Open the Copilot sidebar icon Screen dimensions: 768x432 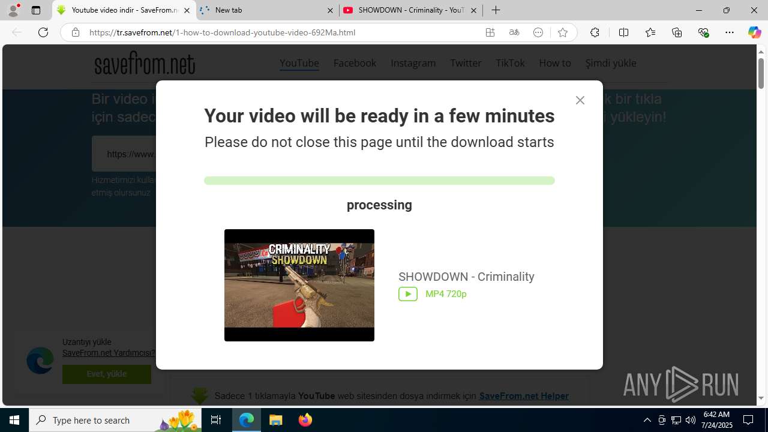(x=754, y=32)
